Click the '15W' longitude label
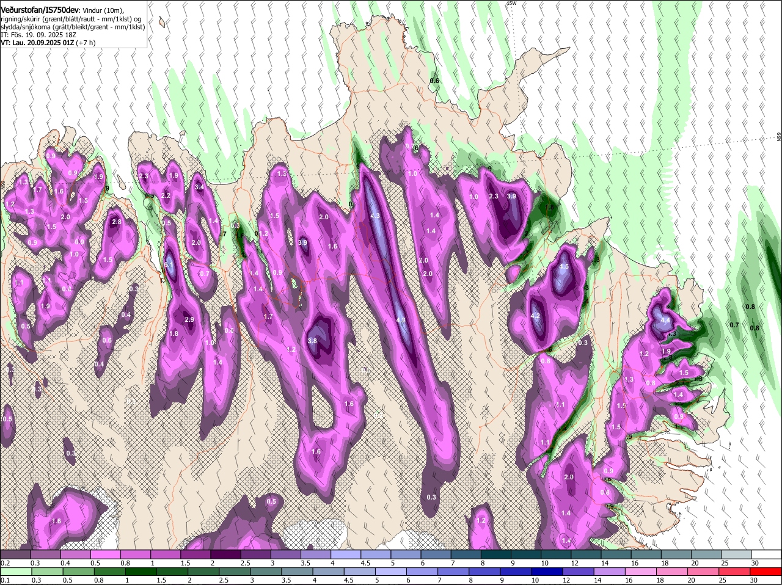This screenshot has width=782, height=585. [511, 3]
